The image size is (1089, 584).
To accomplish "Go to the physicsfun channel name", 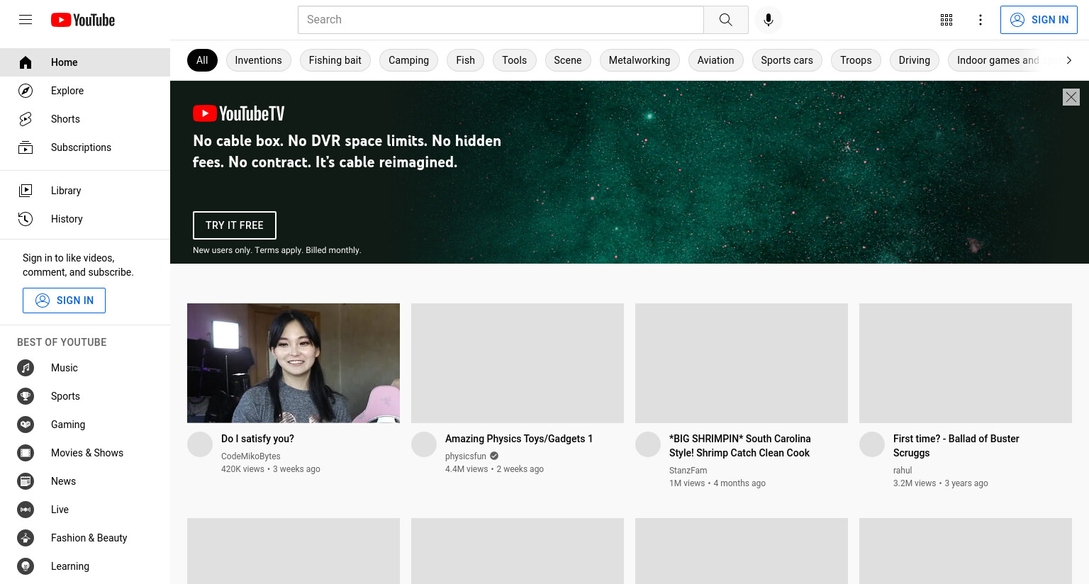I will pos(466,456).
